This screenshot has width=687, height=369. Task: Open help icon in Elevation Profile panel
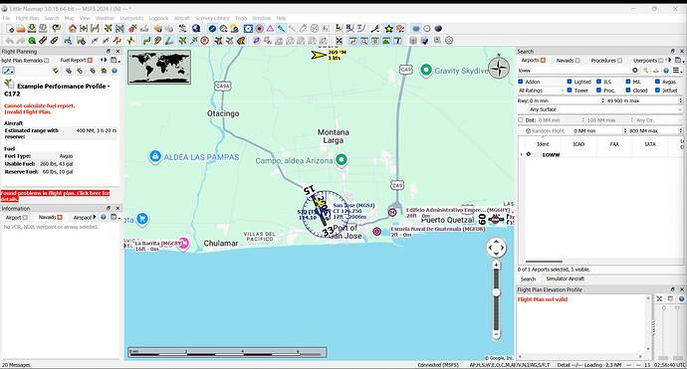point(681,298)
